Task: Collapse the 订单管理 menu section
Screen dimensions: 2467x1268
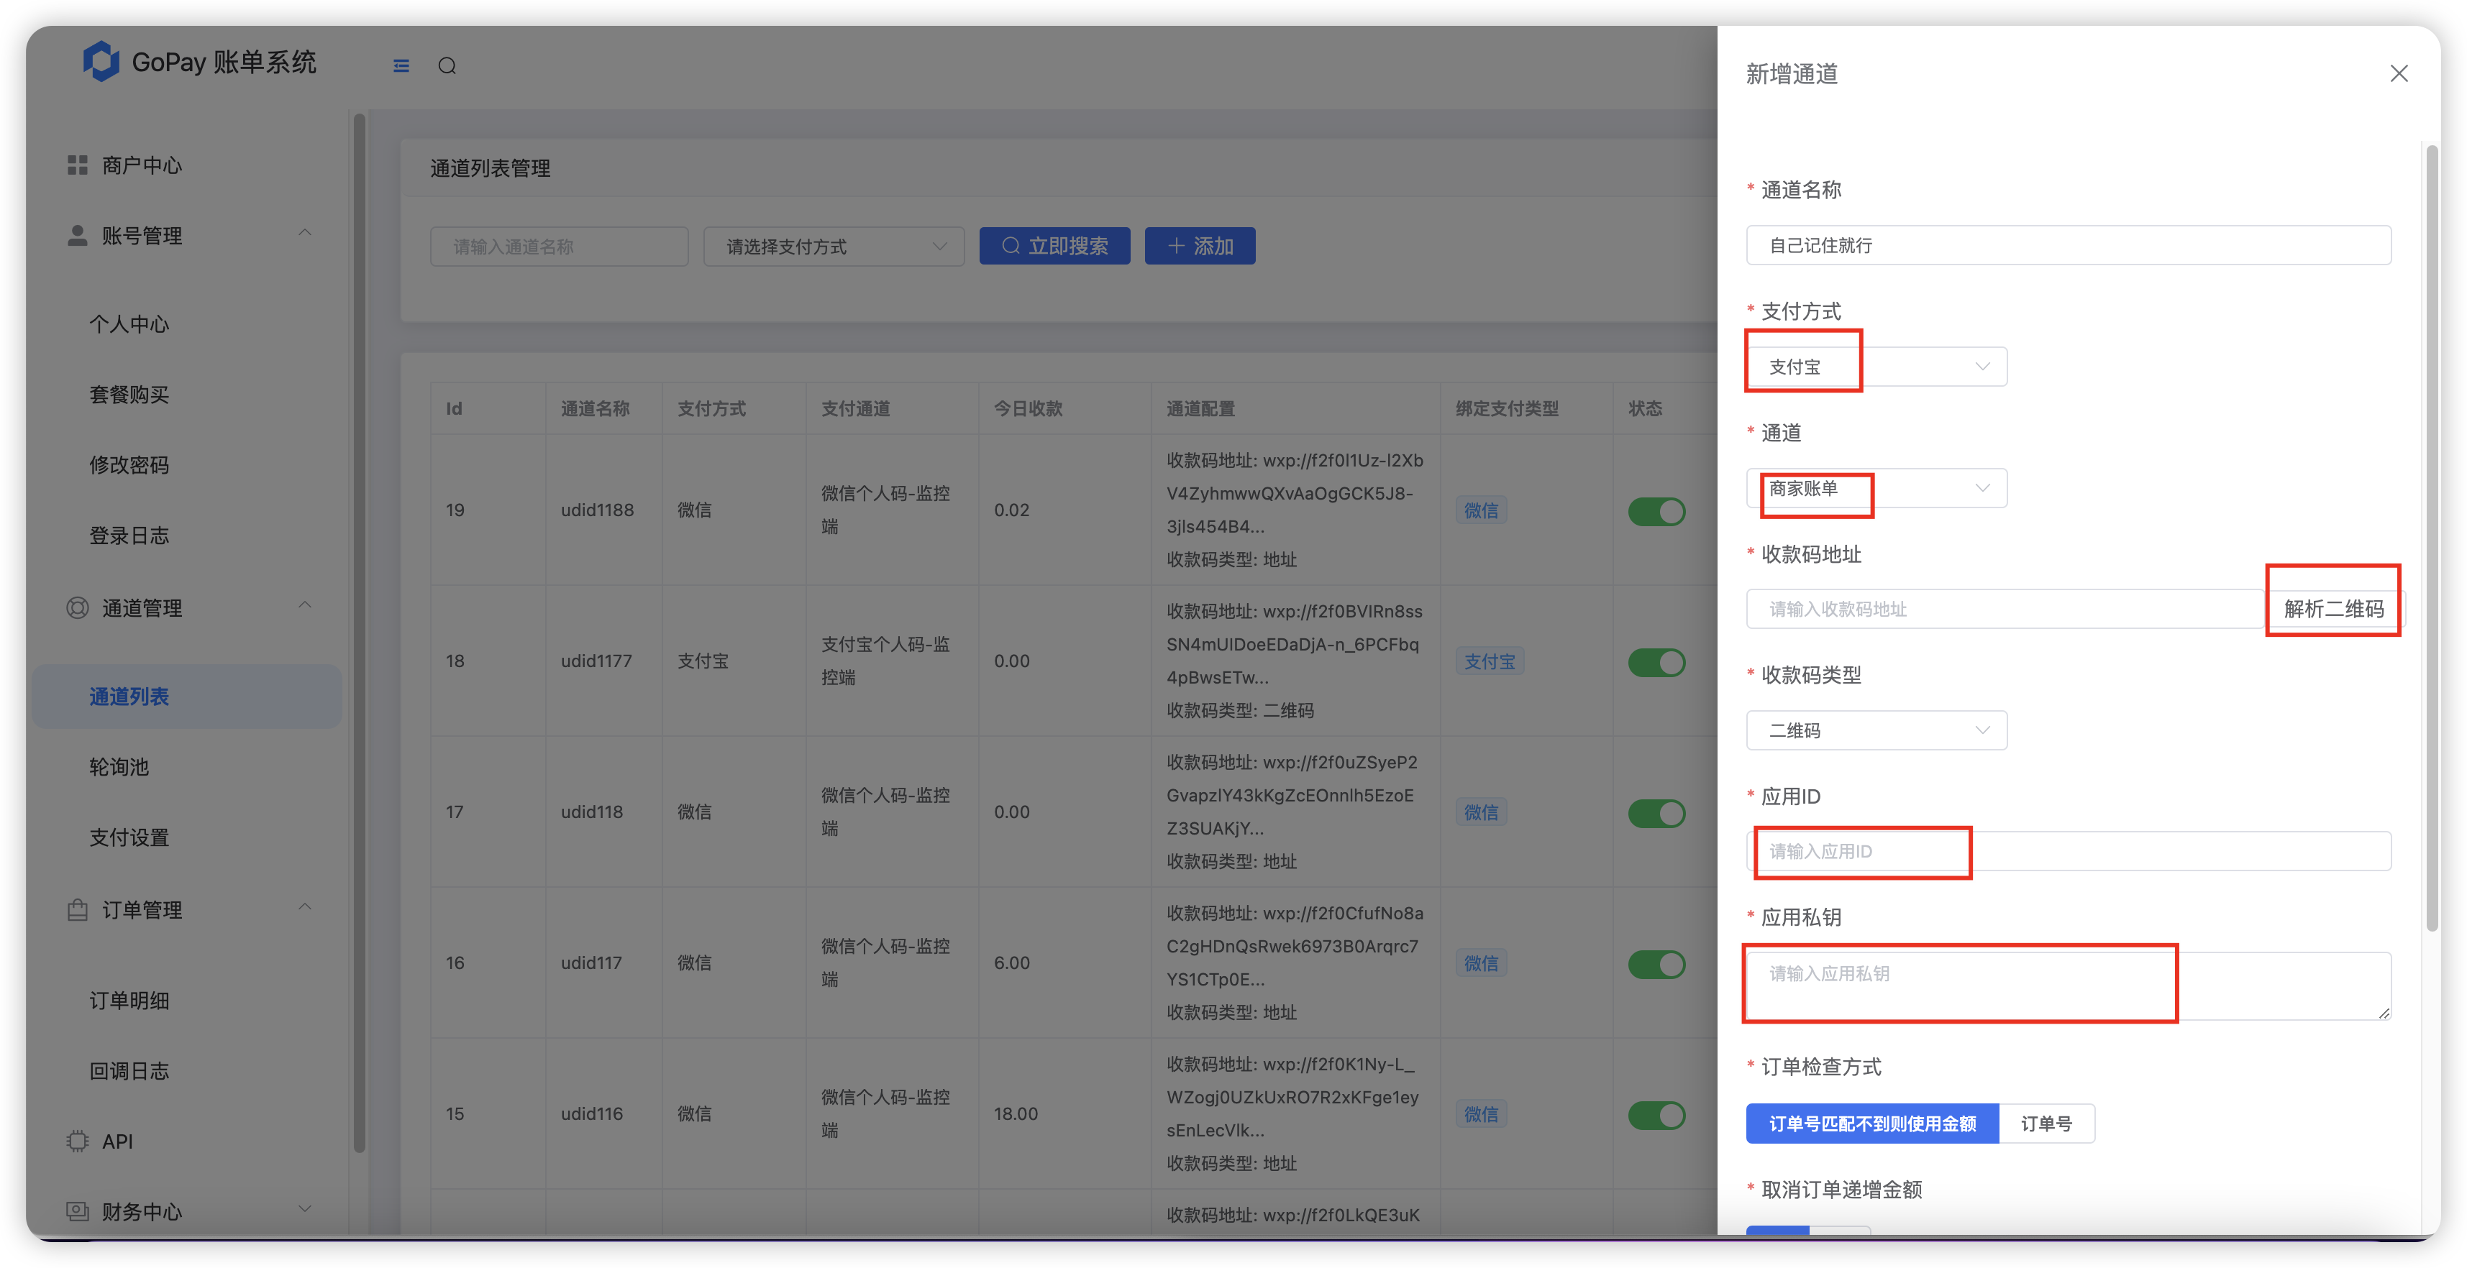Action: pos(304,907)
